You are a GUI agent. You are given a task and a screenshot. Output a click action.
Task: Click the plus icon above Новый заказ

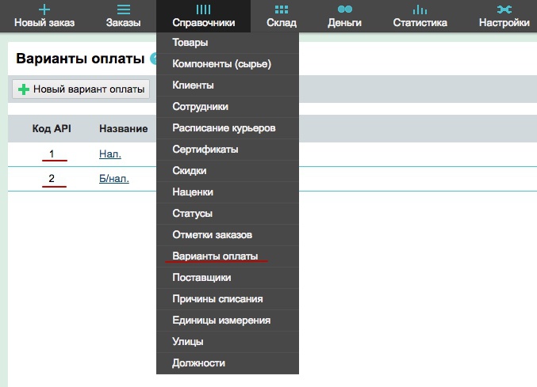pos(44,9)
